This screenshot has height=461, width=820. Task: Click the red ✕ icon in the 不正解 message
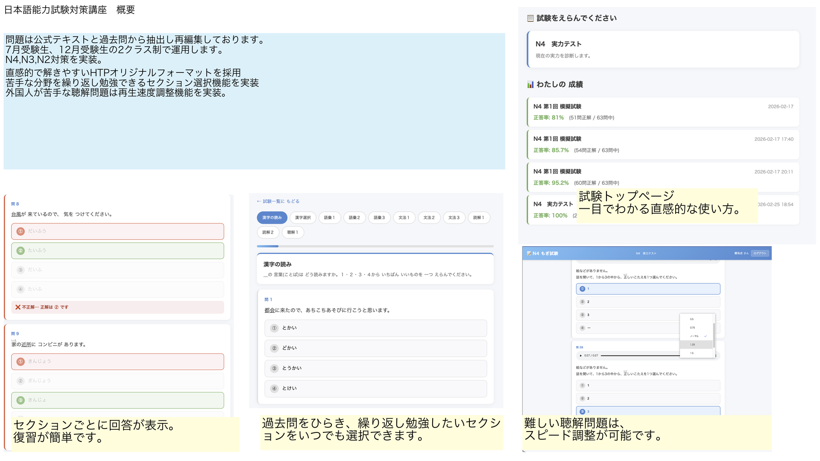(x=18, y=307)
